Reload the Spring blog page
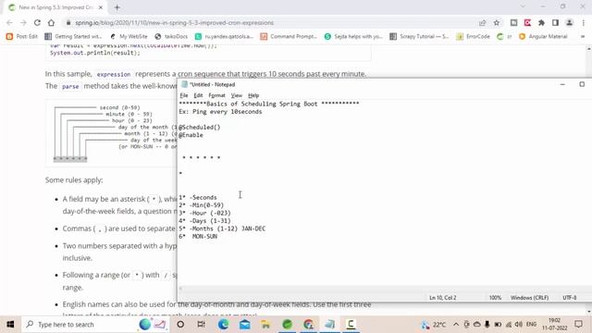Screen dimensions: 592x333 click(37, 22)
